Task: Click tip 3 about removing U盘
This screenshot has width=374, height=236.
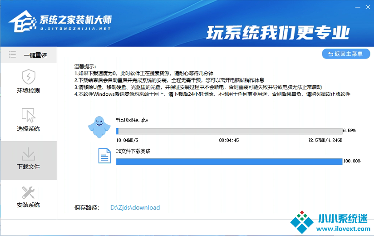Action: point(198,87)
